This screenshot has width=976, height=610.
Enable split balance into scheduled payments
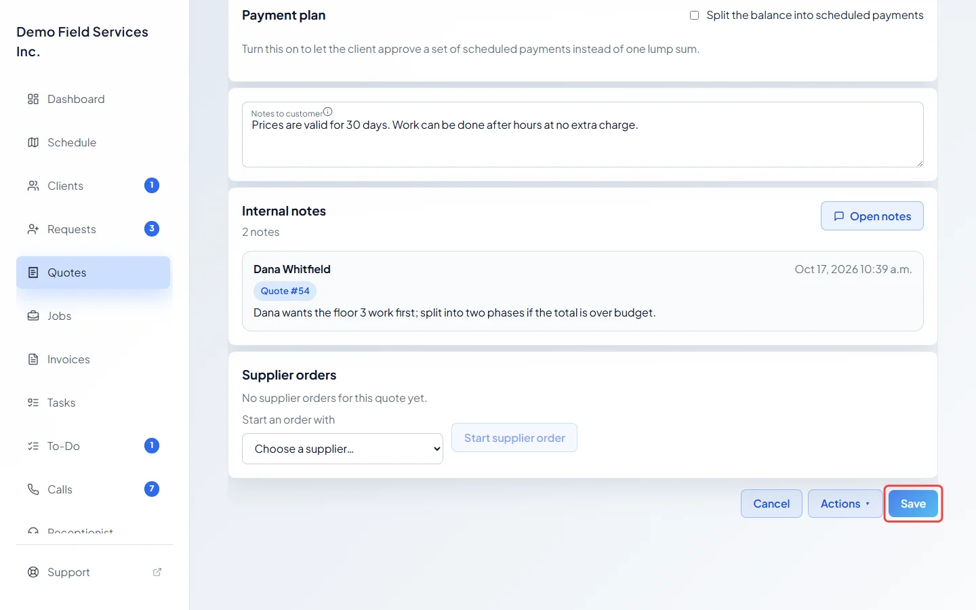click(x=694, y=15)
